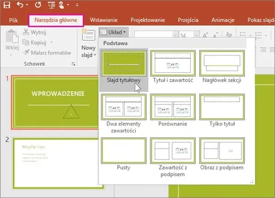Open the Schowek dialog launcher
The height and width of the screenshot is (198, 275).
coord(73,65)
